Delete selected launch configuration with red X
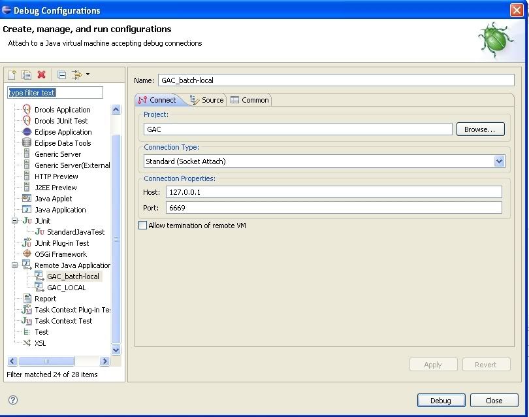The height and width of the screenshot is (417, 529). (41, 75)
